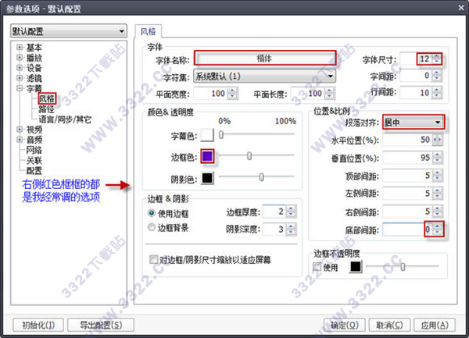The image size is (469, 338).
Task: Collapse the 字幕 tree node
Action: point(20,88)
